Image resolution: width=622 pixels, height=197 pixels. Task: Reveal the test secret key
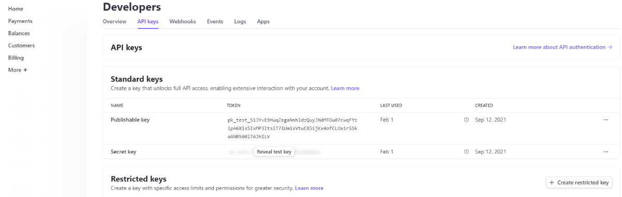pos(274,152)
